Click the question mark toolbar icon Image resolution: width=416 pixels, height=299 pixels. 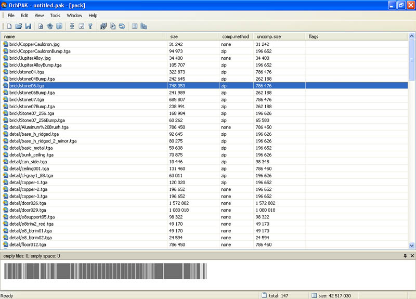click(90, 26)
